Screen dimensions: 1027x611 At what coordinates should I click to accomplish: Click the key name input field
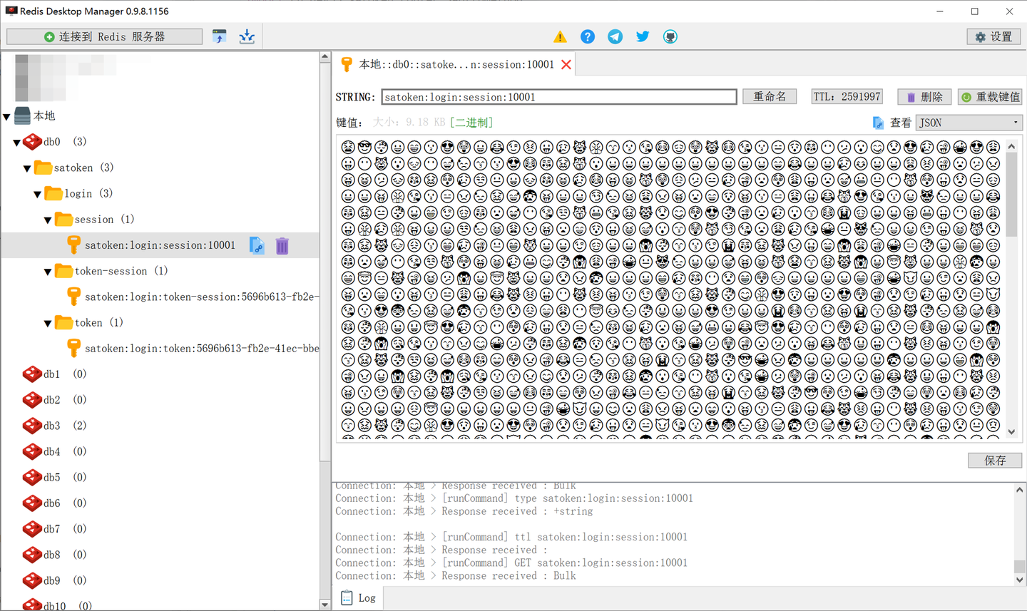(x=558, y=97)
